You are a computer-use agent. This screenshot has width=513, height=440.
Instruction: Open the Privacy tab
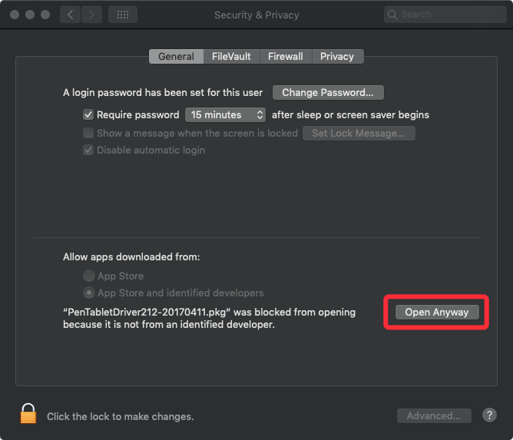(336, 56)
